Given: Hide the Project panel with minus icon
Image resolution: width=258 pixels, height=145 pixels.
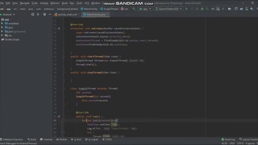Looking at the screenshot, I should [x=50, y=14].
